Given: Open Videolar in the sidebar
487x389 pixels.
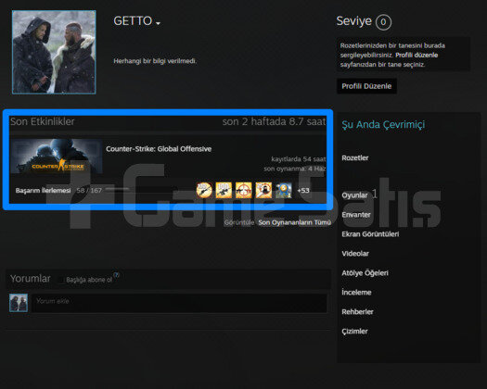Looking at the screenshot, I should pos(355,254).
